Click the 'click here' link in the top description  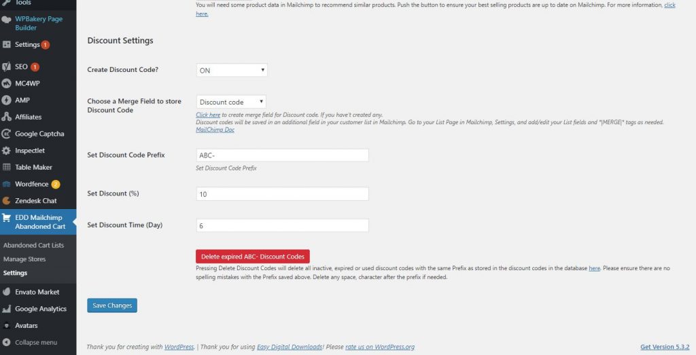pos(669,5)
